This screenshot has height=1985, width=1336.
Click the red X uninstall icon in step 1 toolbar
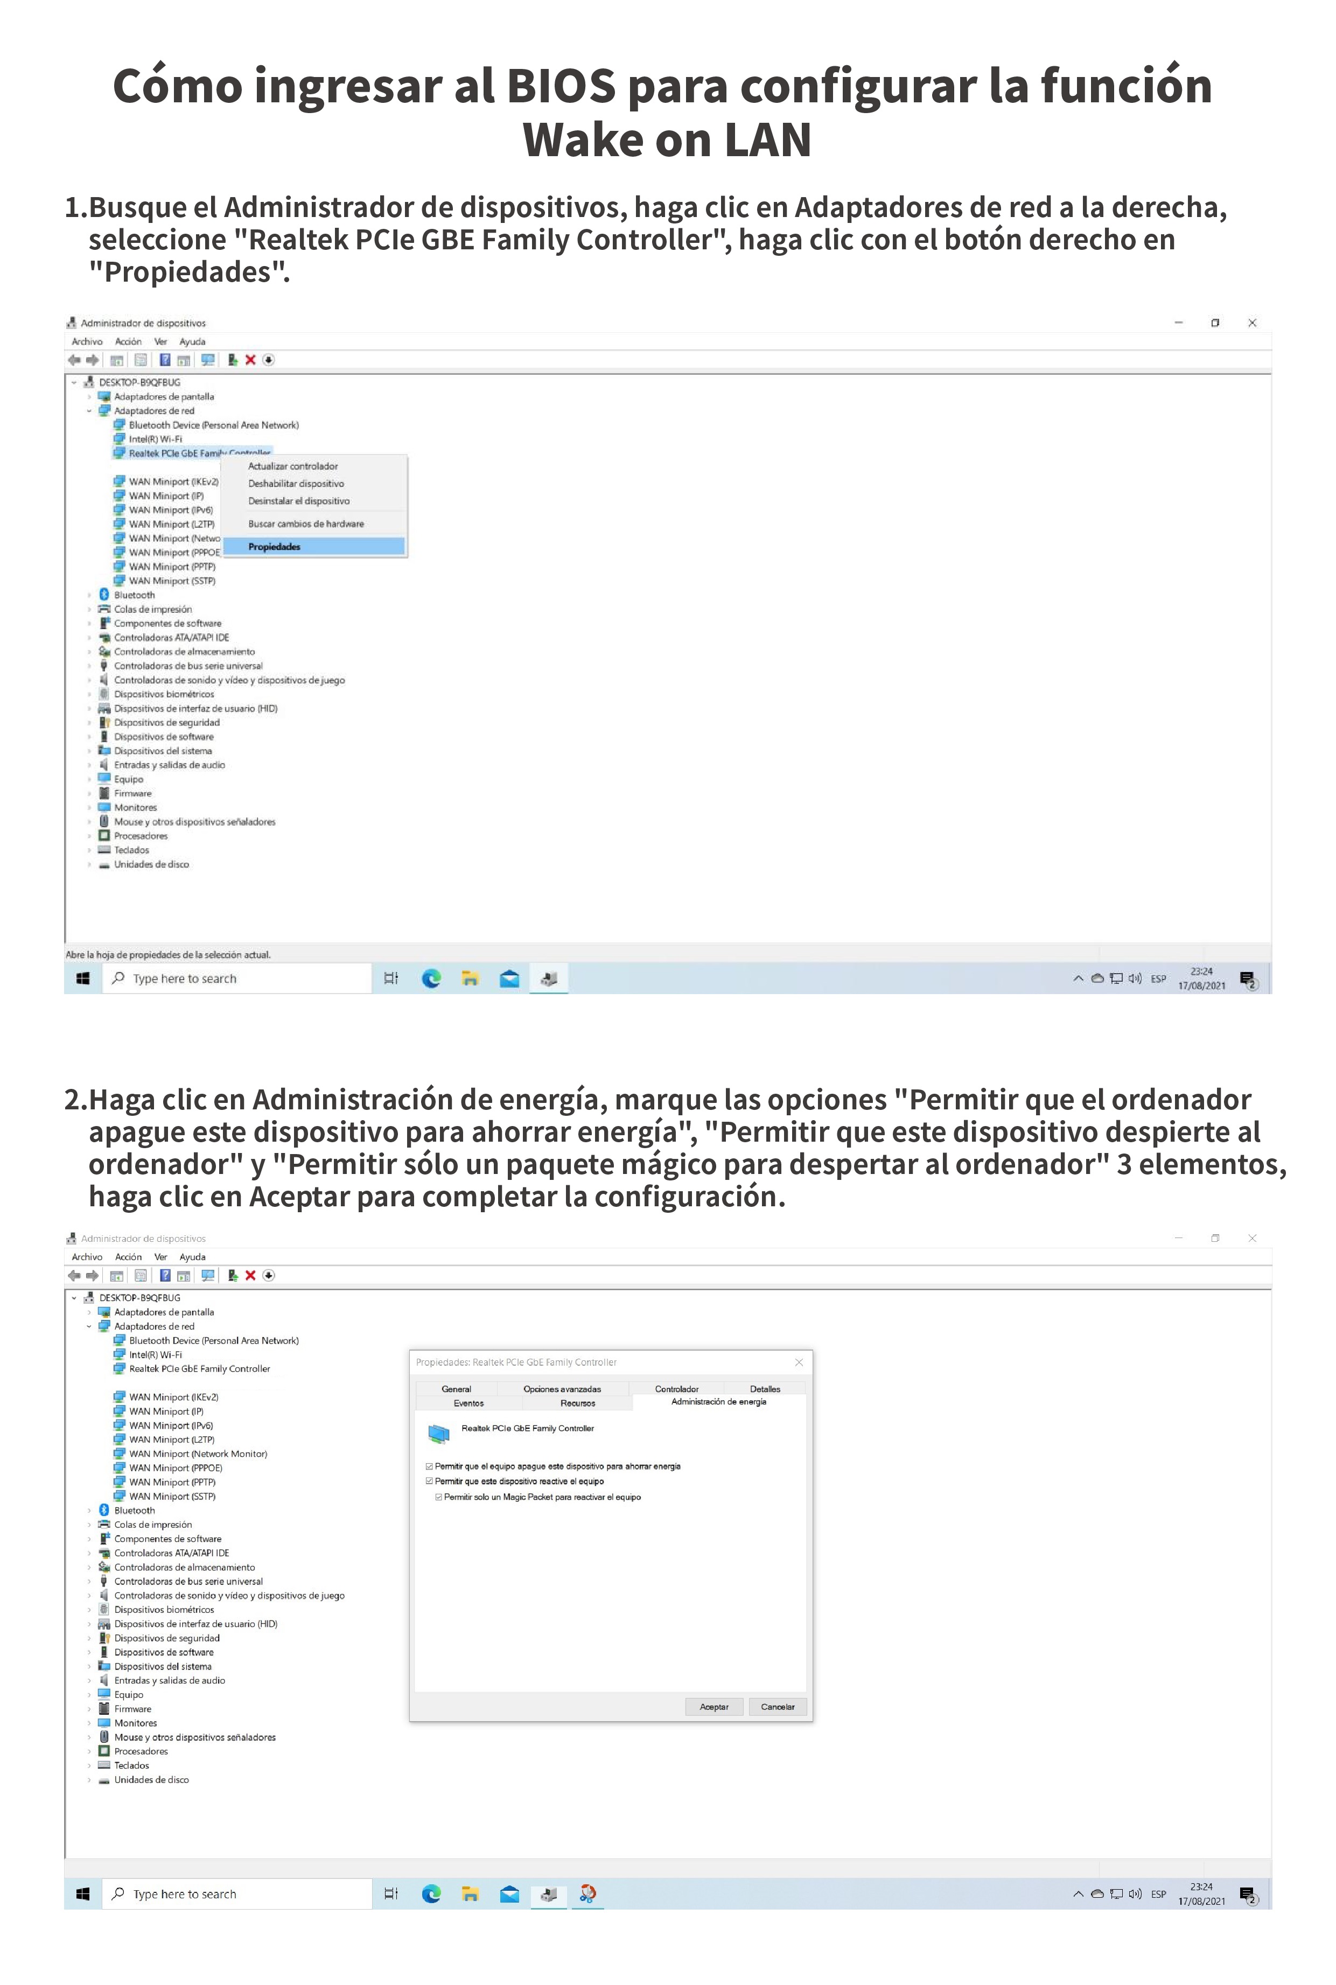point(250,360)
